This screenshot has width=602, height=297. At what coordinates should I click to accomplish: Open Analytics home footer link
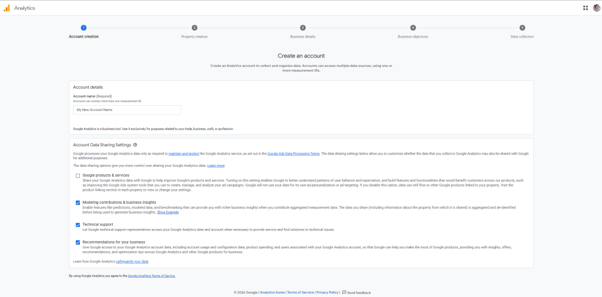[x=272, y=292]
